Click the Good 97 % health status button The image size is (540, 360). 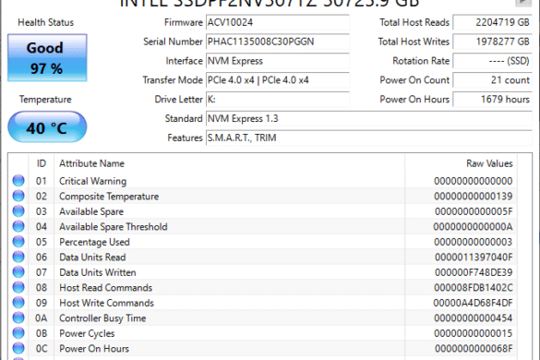[47, 57]
